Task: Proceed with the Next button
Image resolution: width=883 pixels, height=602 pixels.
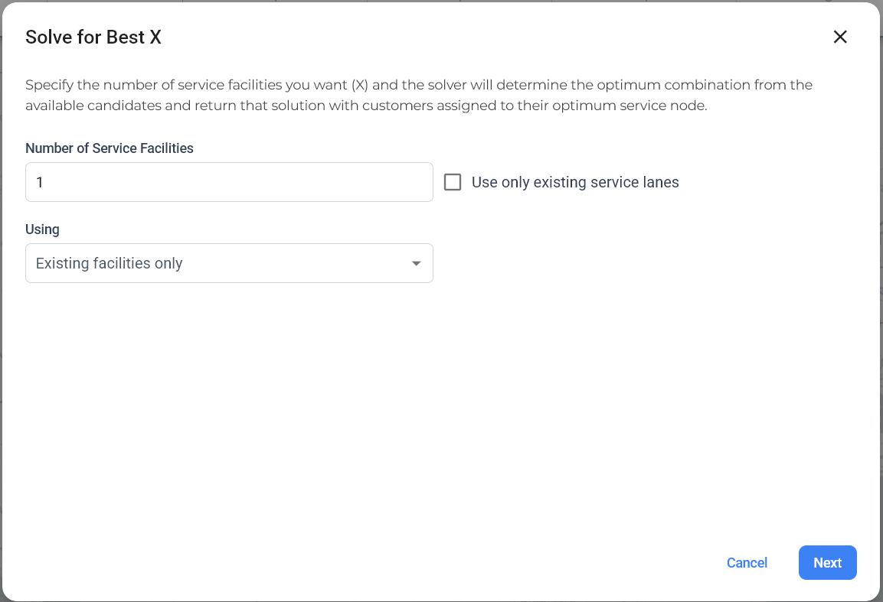Action: (x=827, y=562)
